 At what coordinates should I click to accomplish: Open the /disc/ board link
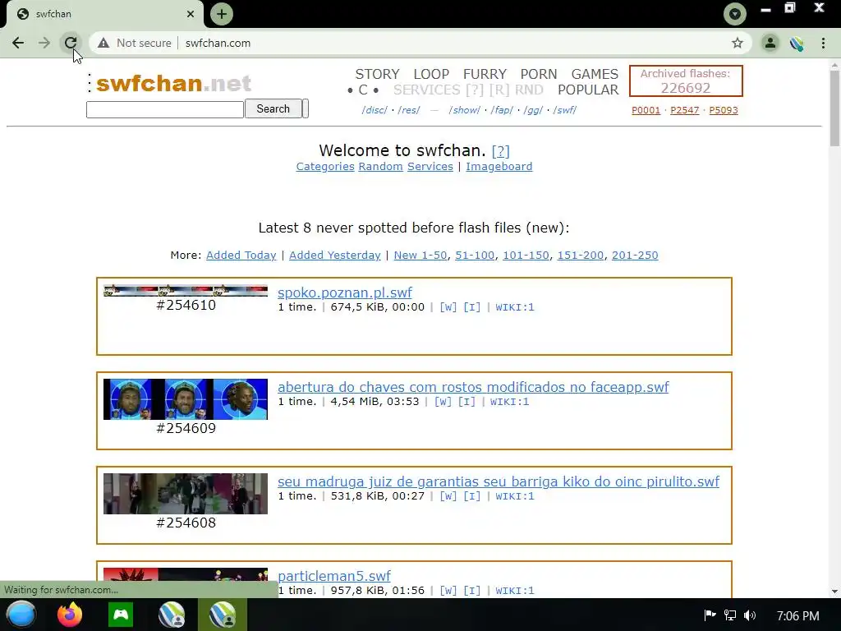(x=375, y=110)
